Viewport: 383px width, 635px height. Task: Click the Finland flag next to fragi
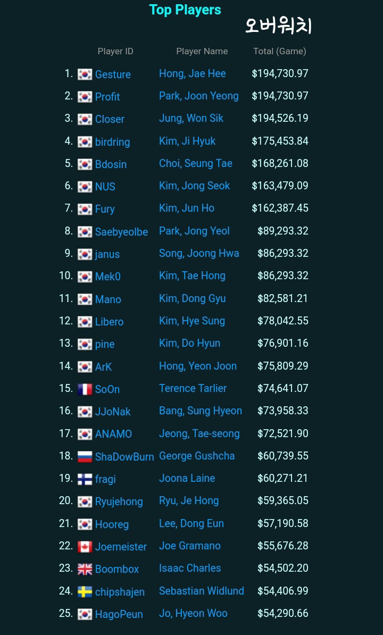click(x=85, y=479)
